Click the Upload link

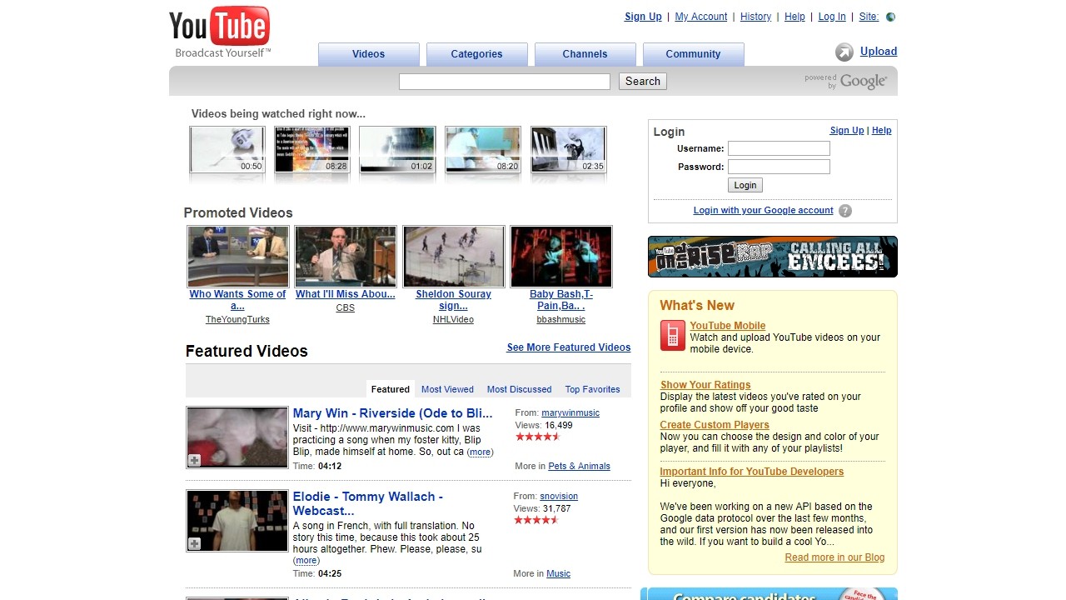(x=879, y=52)
